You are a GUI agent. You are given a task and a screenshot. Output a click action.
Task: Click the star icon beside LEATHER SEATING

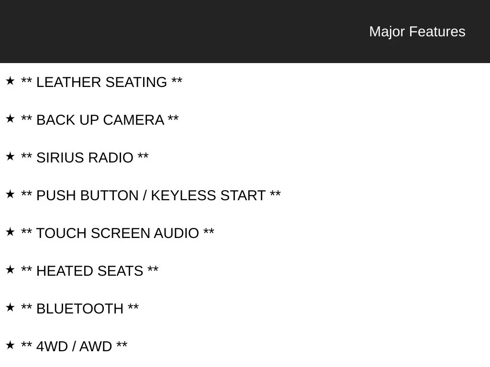point(10,81)
